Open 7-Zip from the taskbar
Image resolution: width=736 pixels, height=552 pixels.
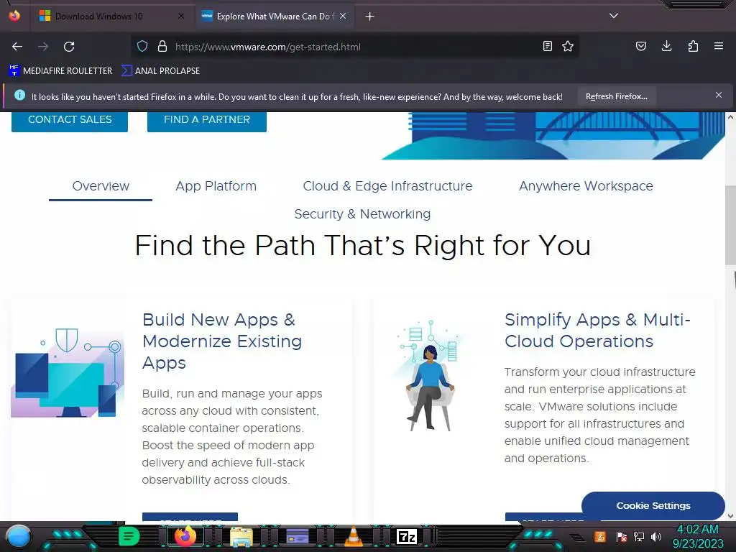(x=407, y=536)
